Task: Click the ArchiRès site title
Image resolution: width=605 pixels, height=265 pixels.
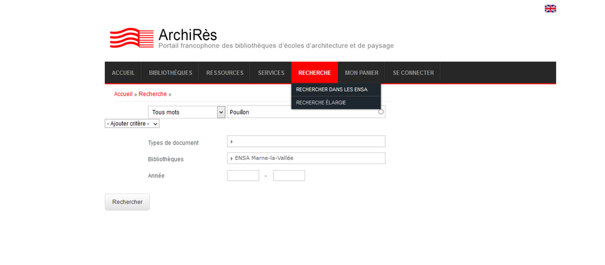Action: pos(187,35)
